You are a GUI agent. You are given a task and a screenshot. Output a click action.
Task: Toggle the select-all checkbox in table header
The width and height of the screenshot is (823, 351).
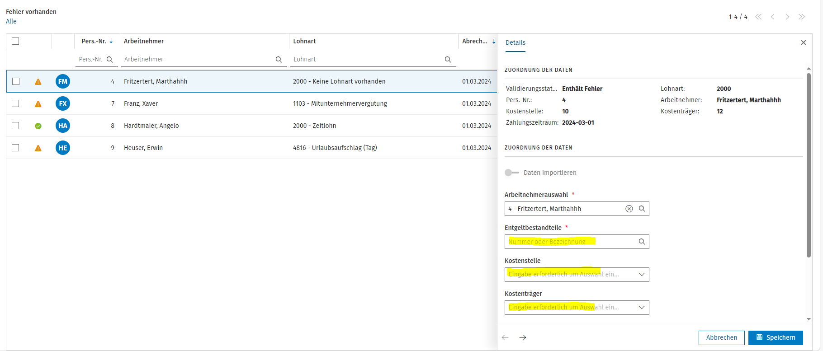[15, 41]
